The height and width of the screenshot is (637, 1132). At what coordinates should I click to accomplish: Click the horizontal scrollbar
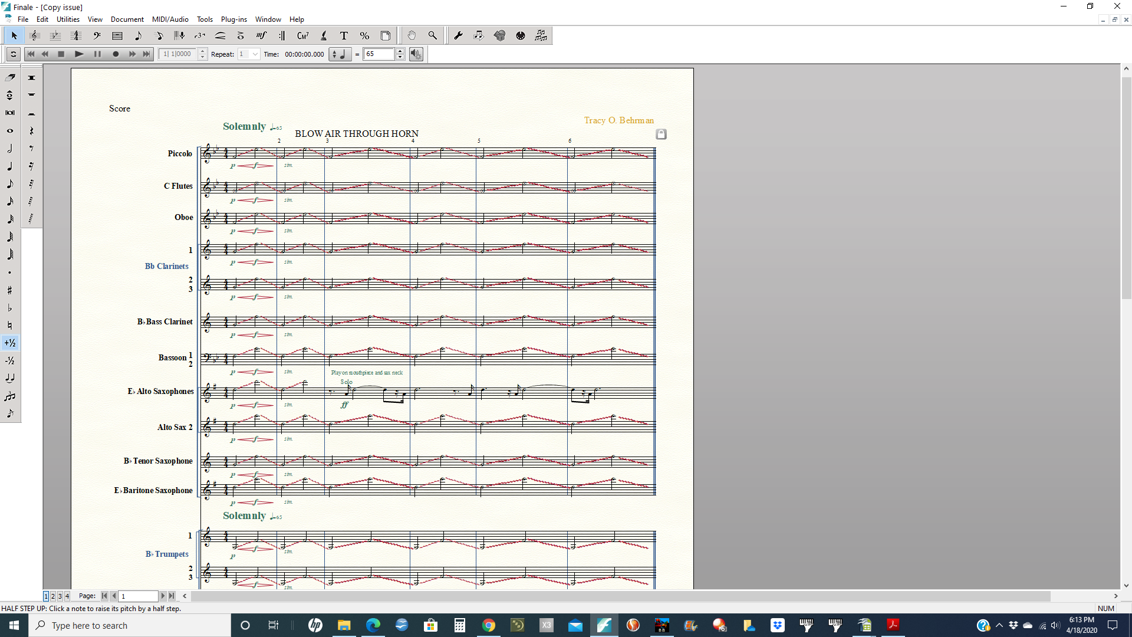619,596
